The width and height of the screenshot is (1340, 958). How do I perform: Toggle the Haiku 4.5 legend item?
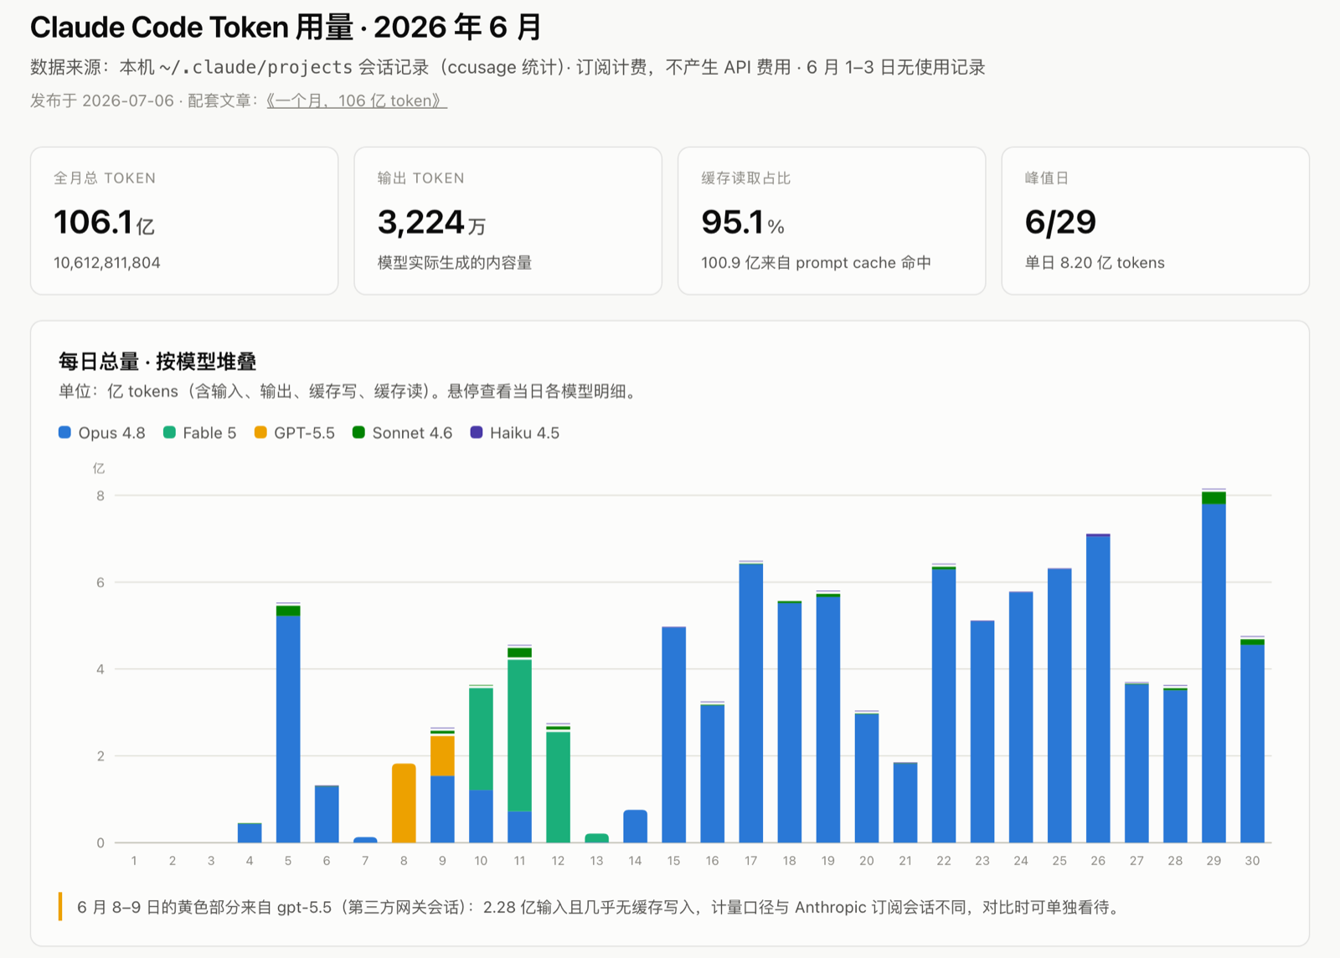tap(515, 433)
